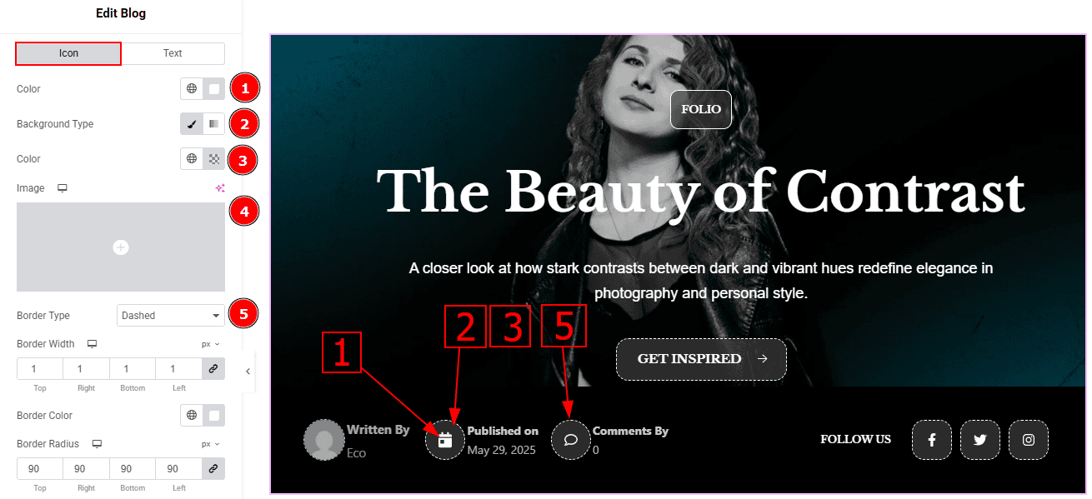The height and width of the screenshot is (499, 1092).
Task: Open Facebook social icon link
Action: [932, 440]
